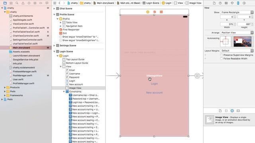Go forward with the jump bar arrow
Viewport: 255px width, 143px height.
tap(64, 3)
